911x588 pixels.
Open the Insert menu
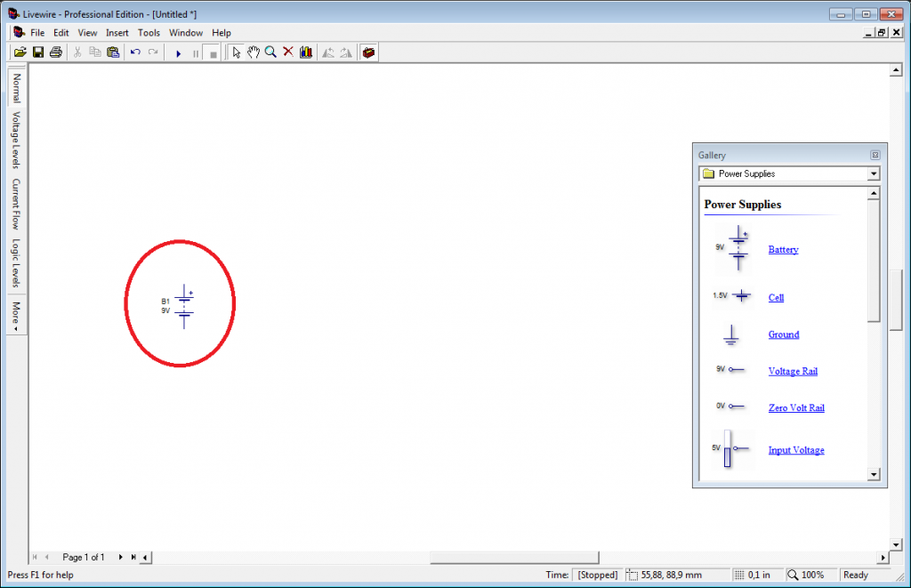[117, 33]
